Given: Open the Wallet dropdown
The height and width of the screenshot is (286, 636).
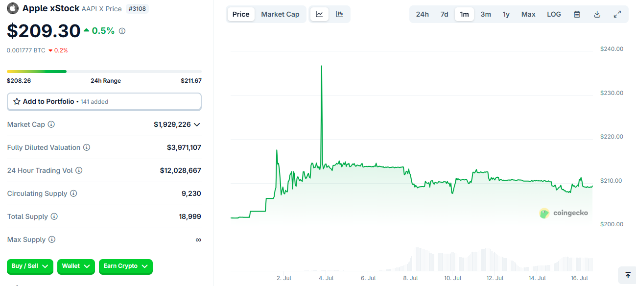Looking at the screenshot, I should [x=76, y=266].
